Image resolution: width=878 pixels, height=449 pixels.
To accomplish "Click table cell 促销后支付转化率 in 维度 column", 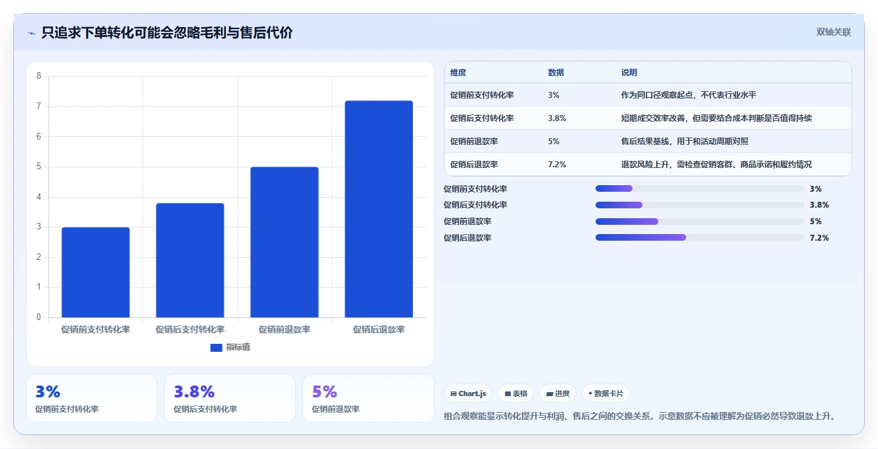I will (x=482, y=118).
